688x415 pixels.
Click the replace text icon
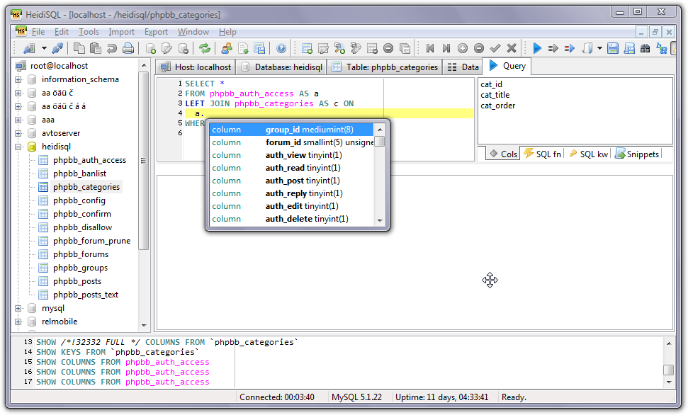(662, 48)
